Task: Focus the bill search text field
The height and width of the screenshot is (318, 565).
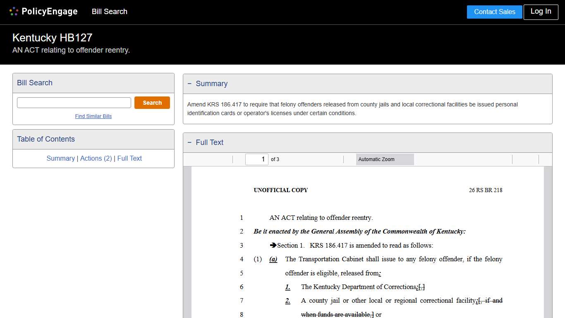Action: (x=74, y=103)
